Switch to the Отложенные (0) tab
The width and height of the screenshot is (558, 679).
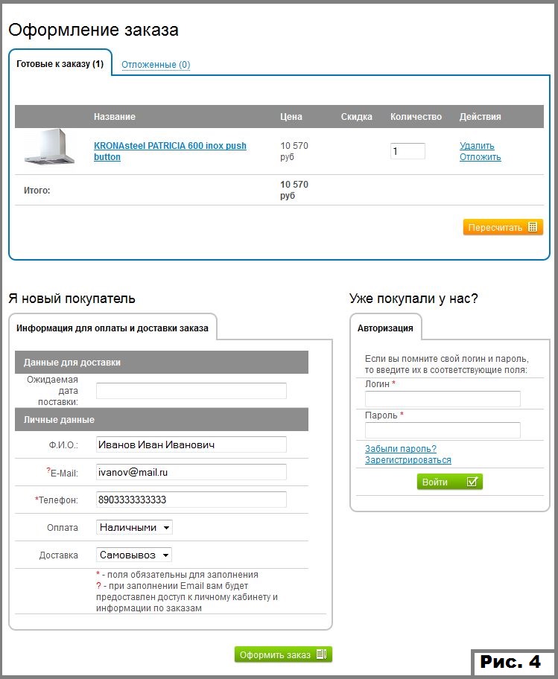[156, 65]
